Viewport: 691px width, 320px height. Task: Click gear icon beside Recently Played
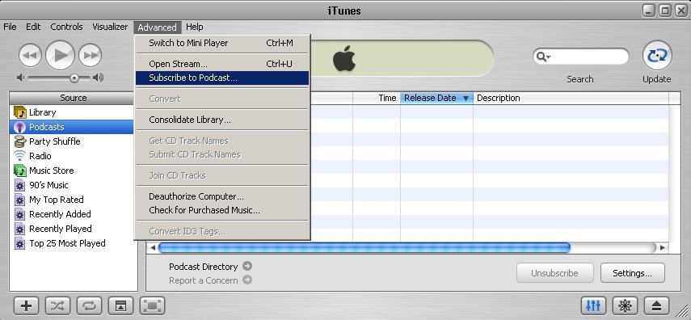pos(20,229)
